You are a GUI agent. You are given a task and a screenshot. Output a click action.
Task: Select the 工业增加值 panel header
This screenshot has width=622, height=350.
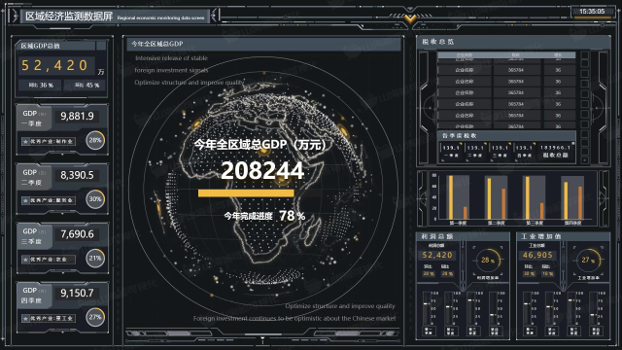click(564, 236)
